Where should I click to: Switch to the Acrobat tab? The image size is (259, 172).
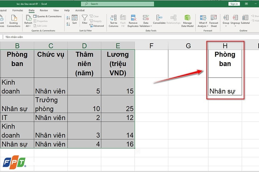[x=80, y=10]
